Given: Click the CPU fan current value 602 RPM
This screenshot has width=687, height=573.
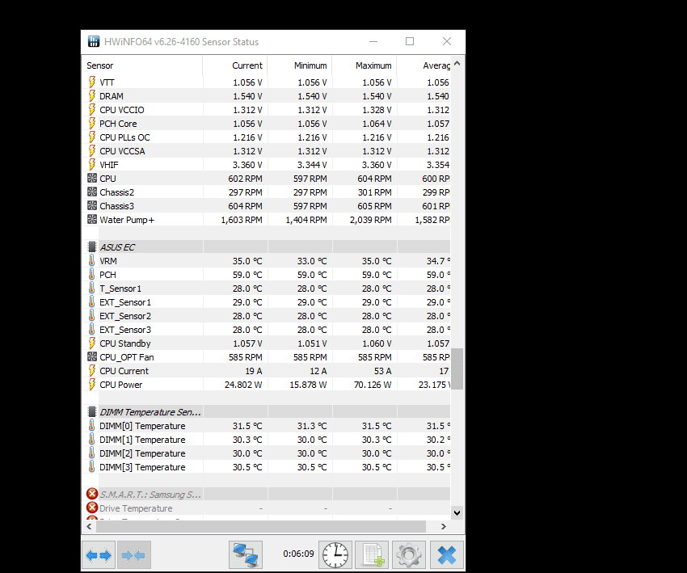Looking at the screenshot, I should 245,179.
